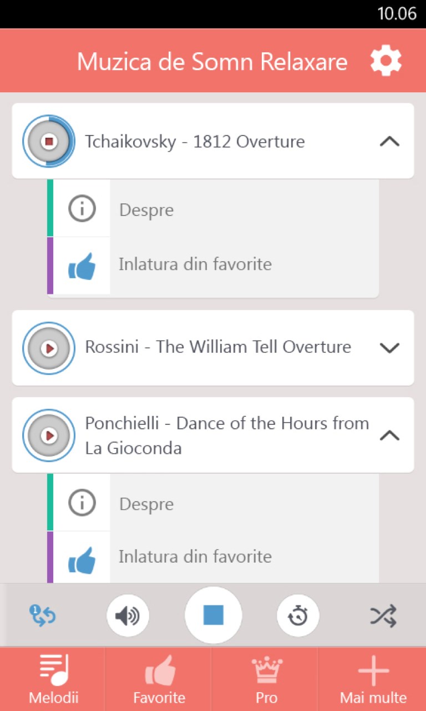Expand the Rossini William Tell Overture options
The width and height of the screenshot is (426, 711).
pos(389,348)
